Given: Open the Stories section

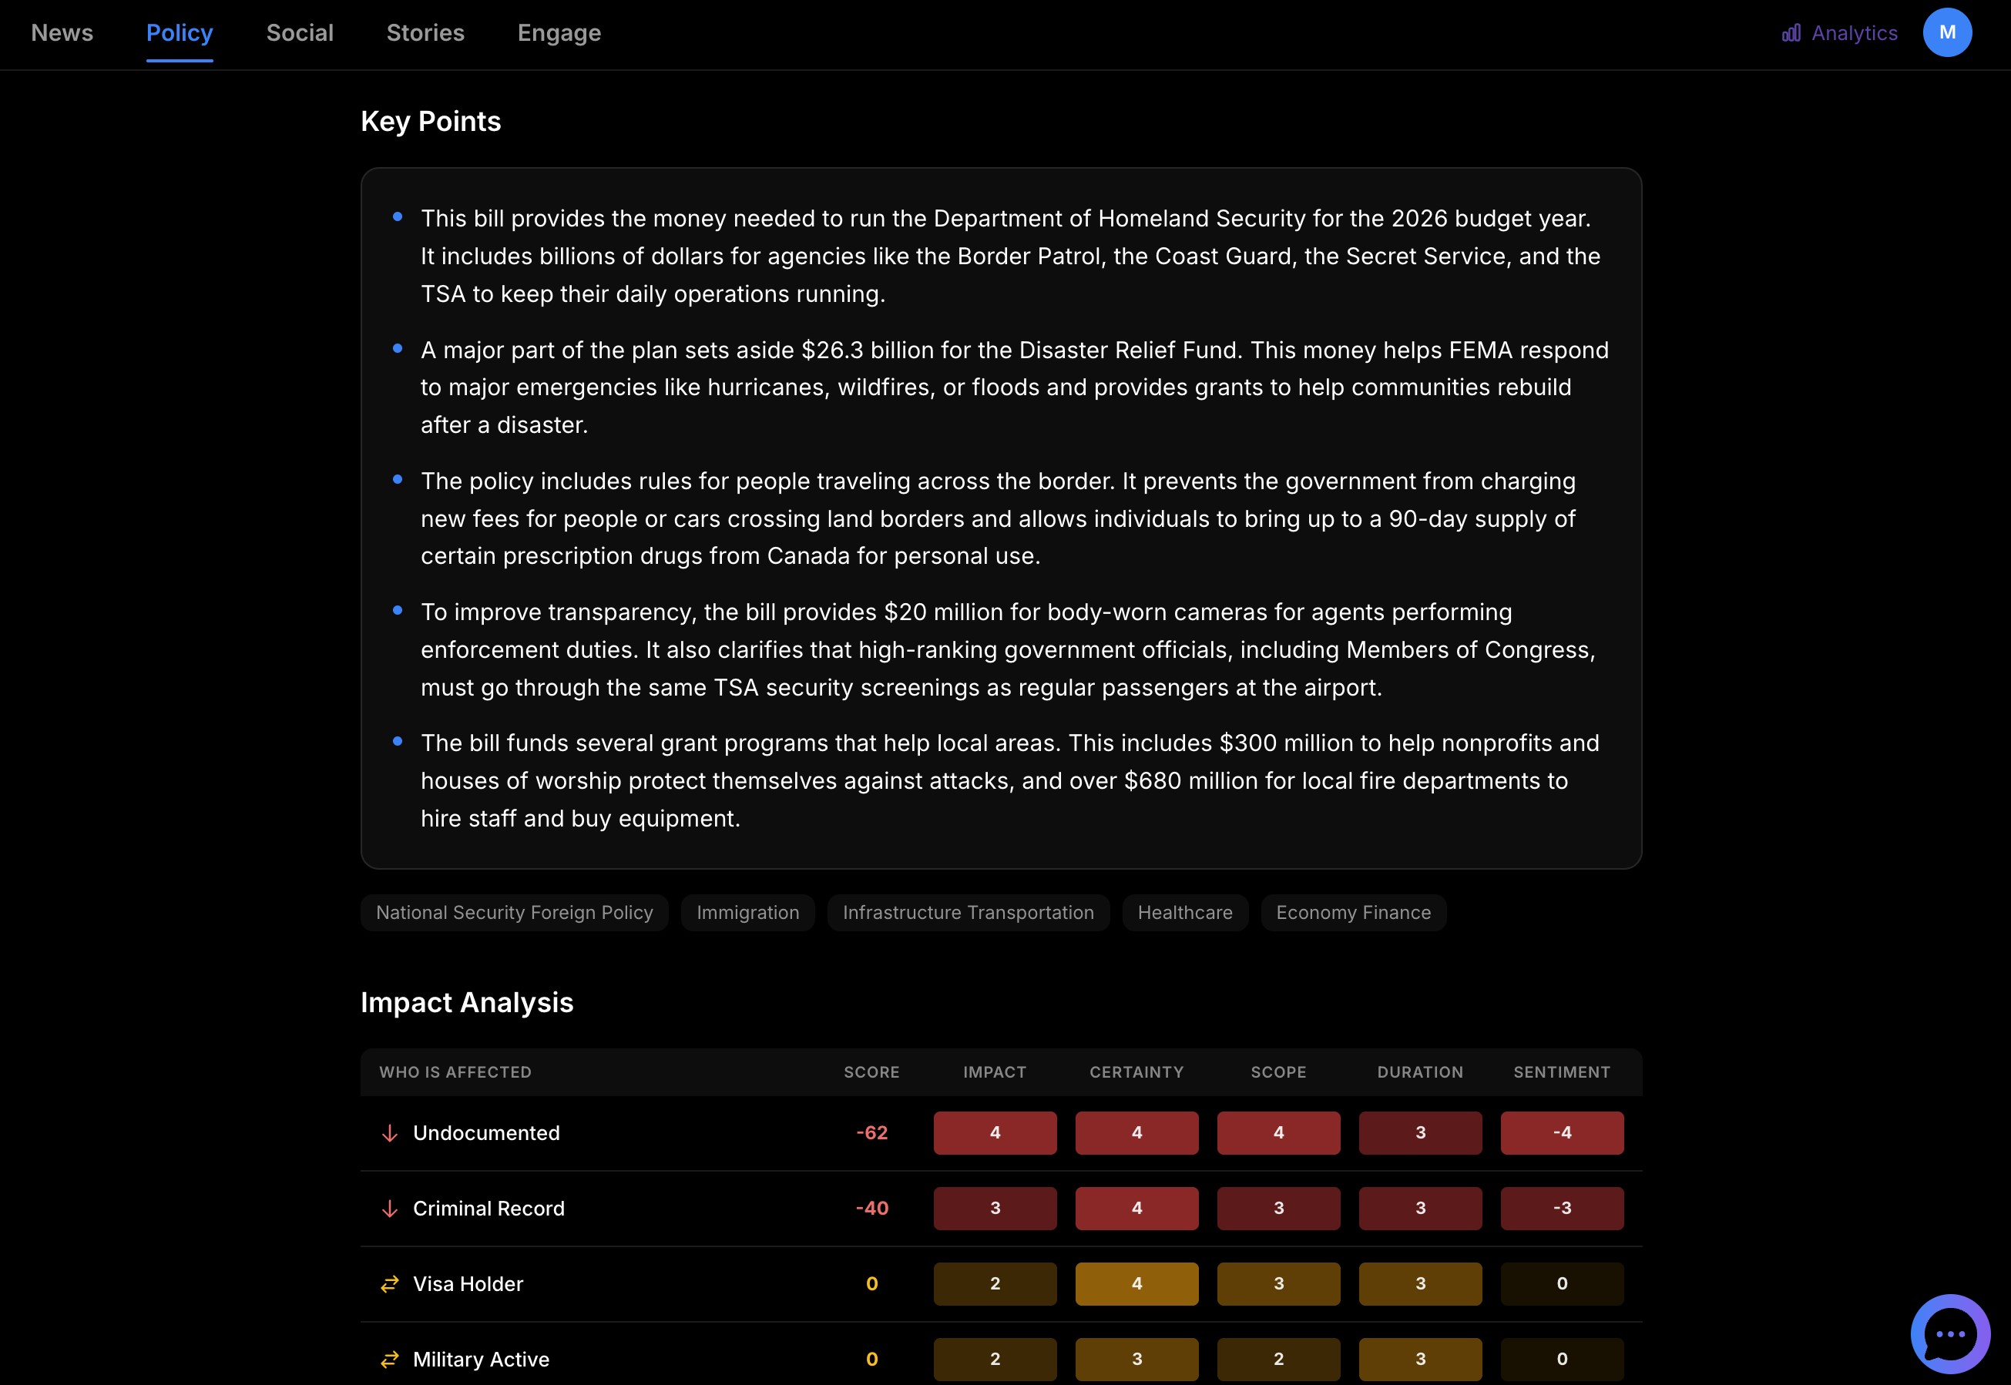Looking at the screenshot, I should point(425,32).
